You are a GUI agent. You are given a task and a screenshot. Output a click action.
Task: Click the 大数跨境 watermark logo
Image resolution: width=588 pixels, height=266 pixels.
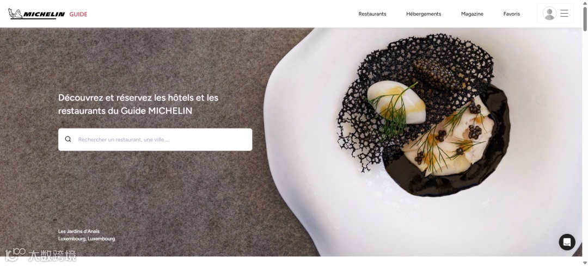pos(40,255)
